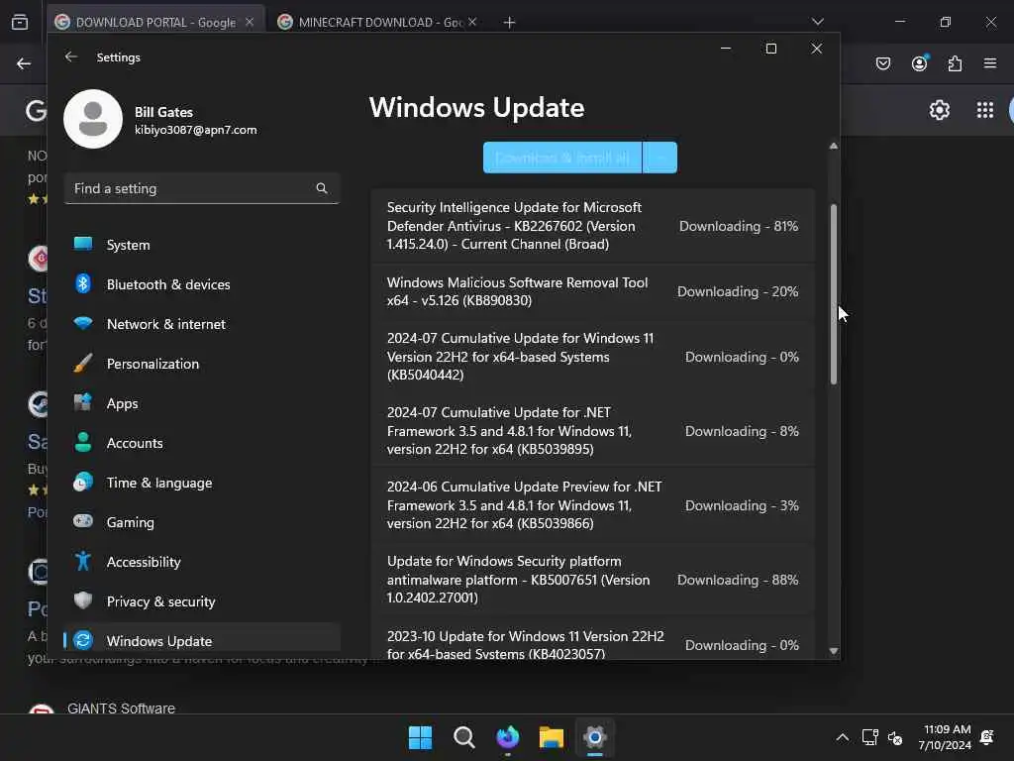Close the DOWNLOAD PORTAL tab
Viewport: 1014px width, 761px height.
pos(250,22)
